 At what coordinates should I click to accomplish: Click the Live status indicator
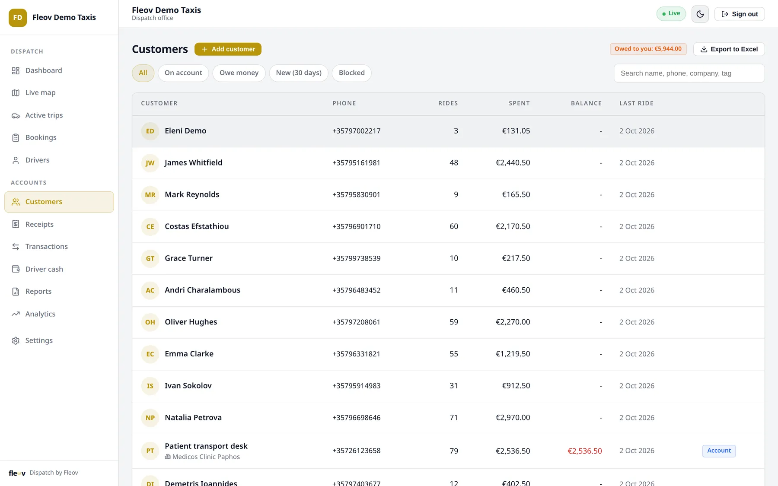(x=671, y=13)
